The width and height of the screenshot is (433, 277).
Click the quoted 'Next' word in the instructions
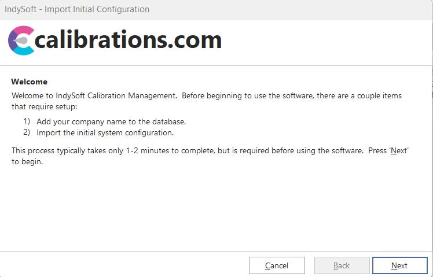(399, 150)
